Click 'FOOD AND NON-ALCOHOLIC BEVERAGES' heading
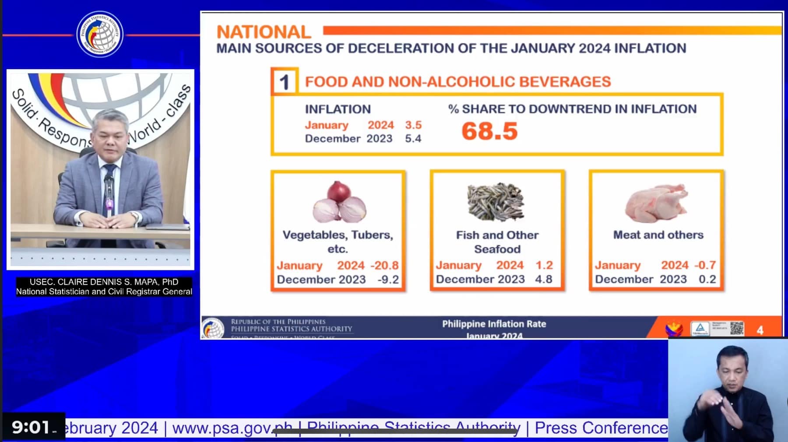 tap(458, 81)
